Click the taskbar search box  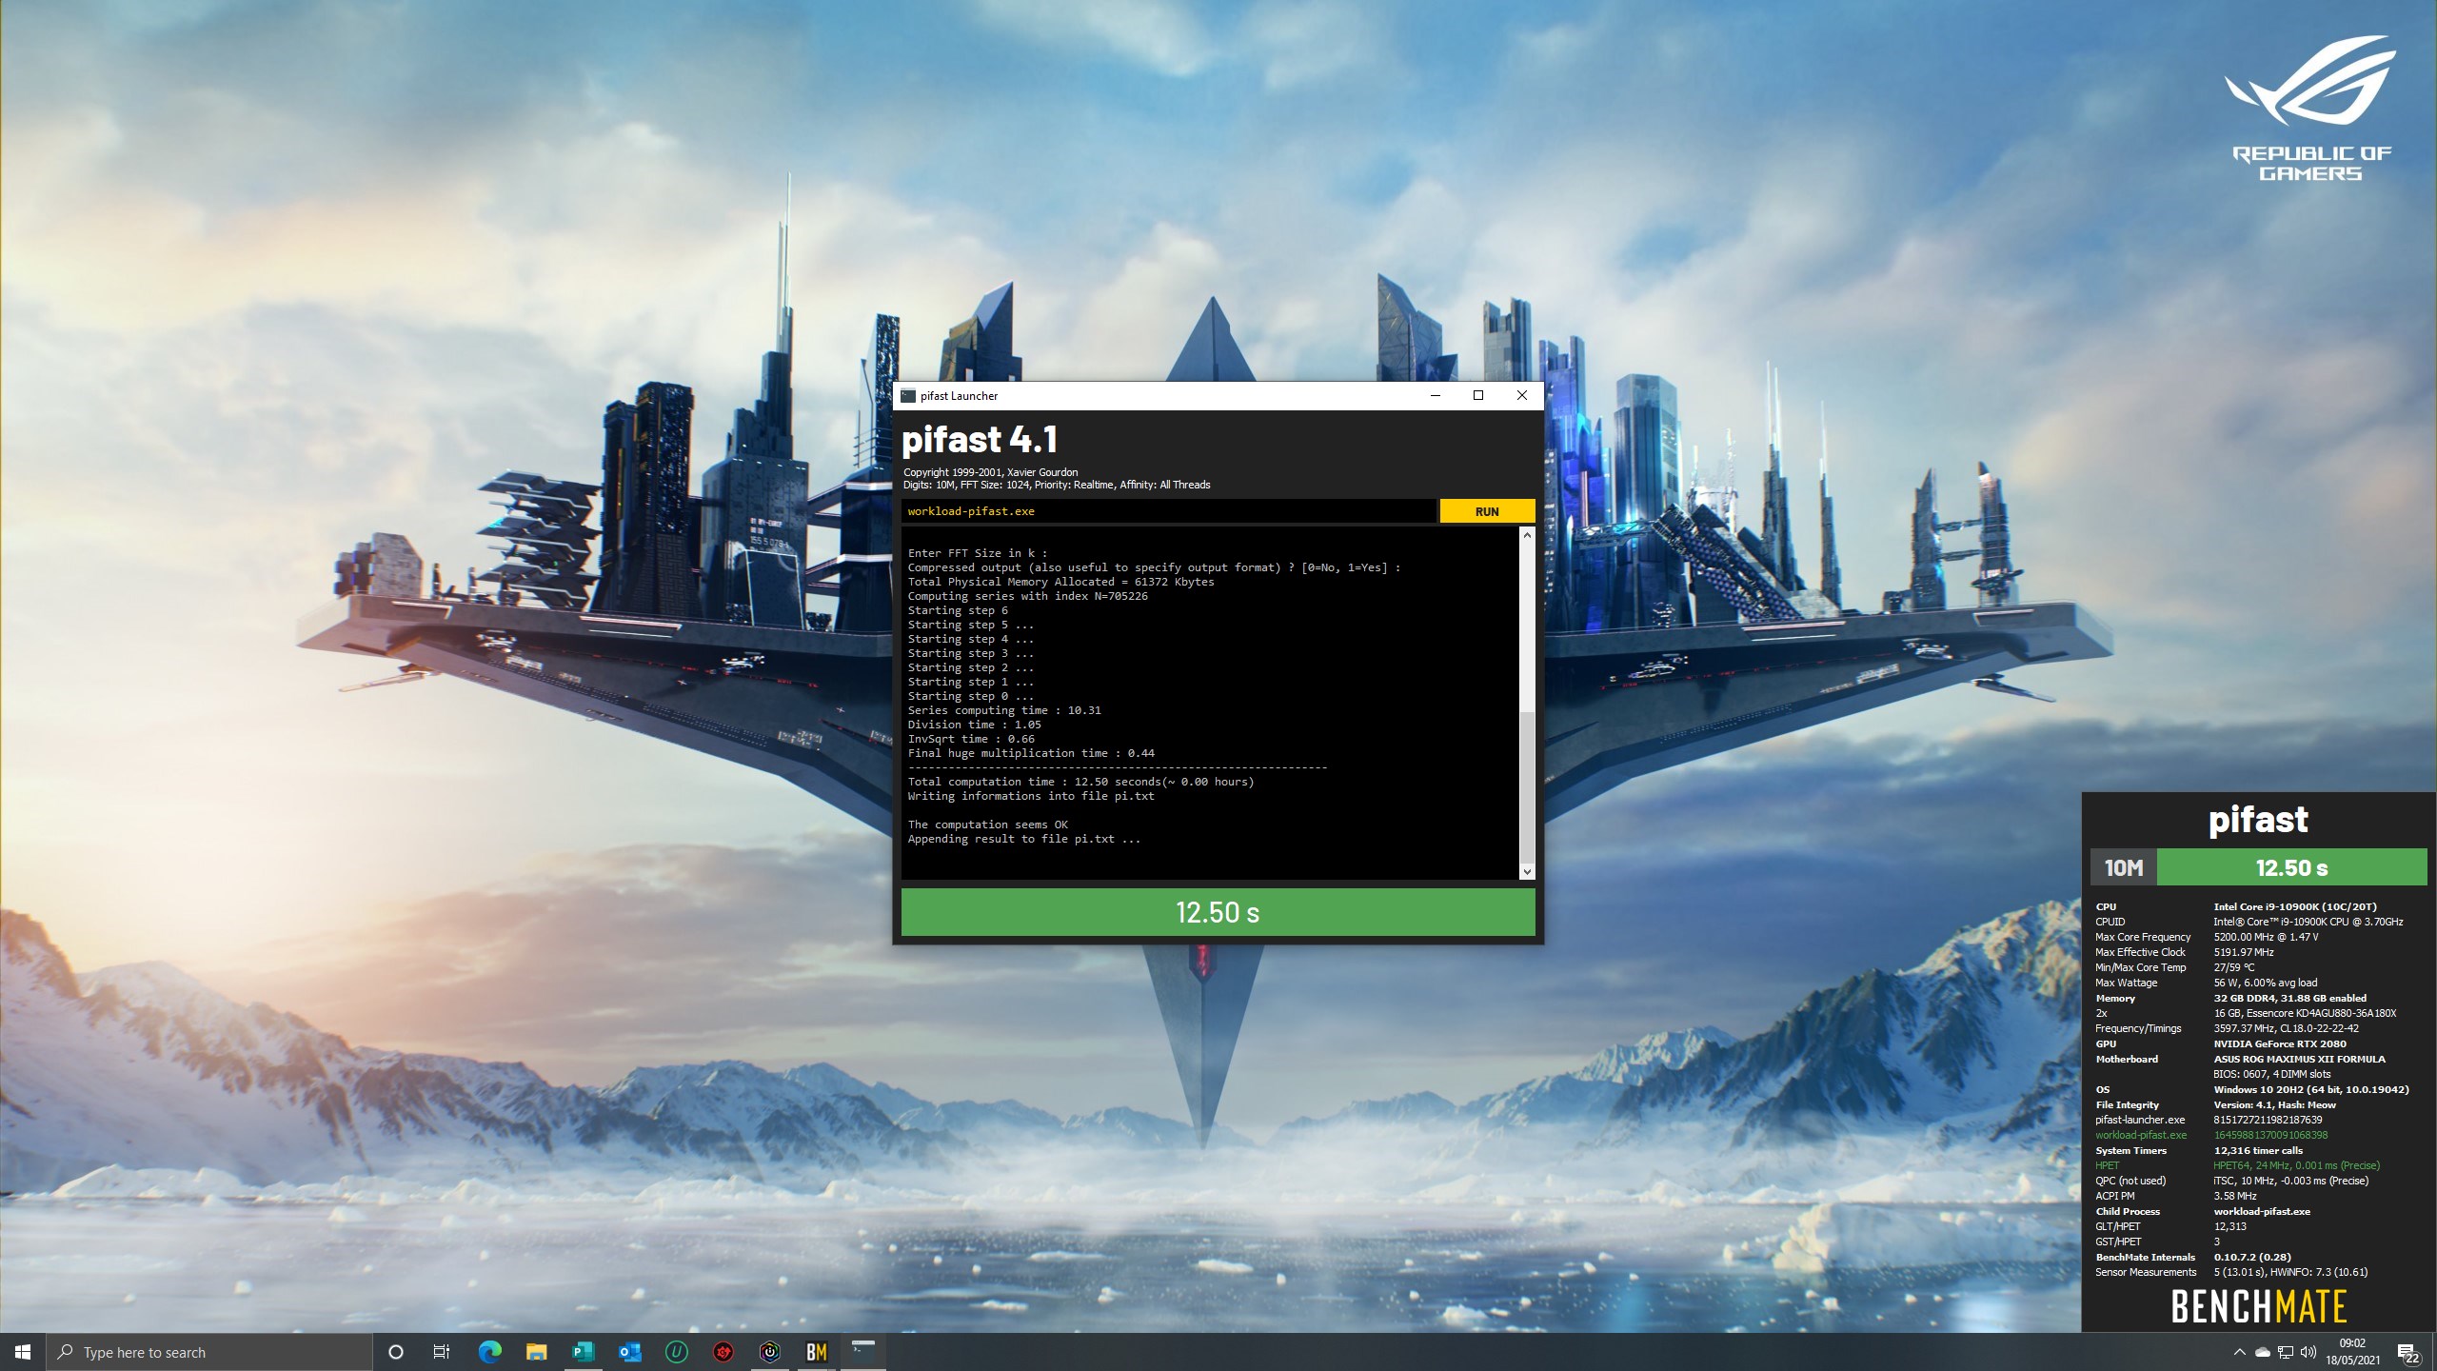point(209,1352)
